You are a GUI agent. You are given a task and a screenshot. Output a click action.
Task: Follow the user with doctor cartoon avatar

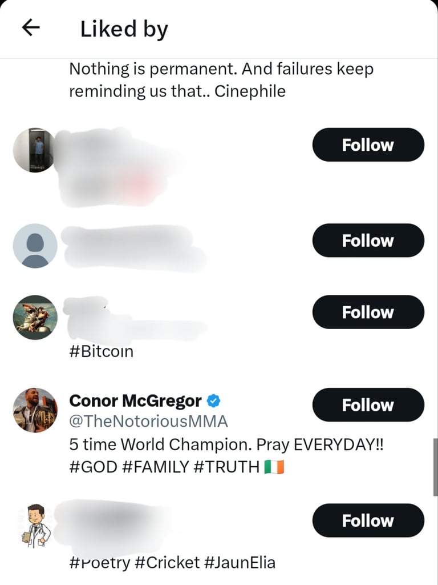pyautogui.click(x=368, y=520)
